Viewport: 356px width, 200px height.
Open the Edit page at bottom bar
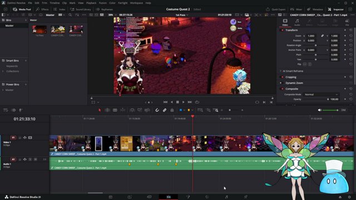pyautogui.click(x=169, y=197)
